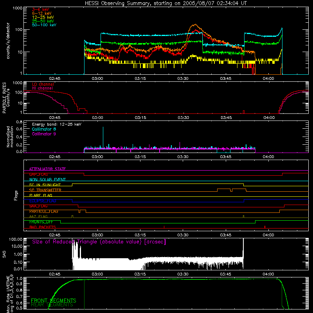This screenshot has width=313, height=313.
Task: Click the BAD_PACKETS tick mark before 04:00
Action: [265, 227]
